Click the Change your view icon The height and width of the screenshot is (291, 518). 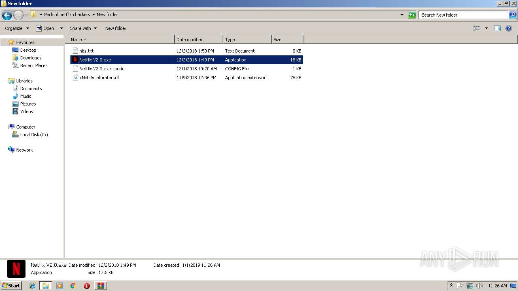(477, 28)
